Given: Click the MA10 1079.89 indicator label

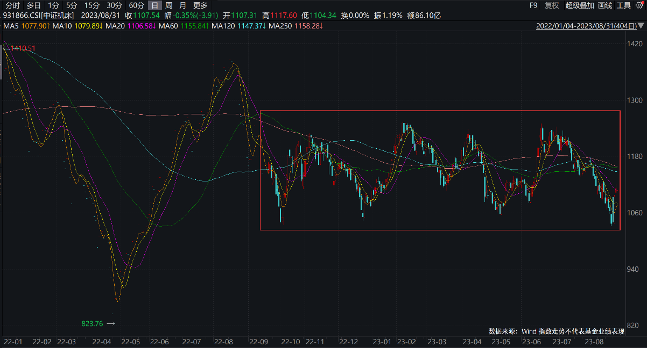Looking at the screenshot, I should click(x=78, y=26).
